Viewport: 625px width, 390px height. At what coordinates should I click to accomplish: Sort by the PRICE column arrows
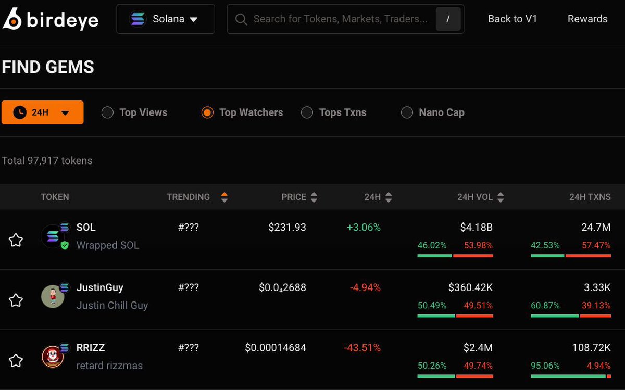point(314,197)
